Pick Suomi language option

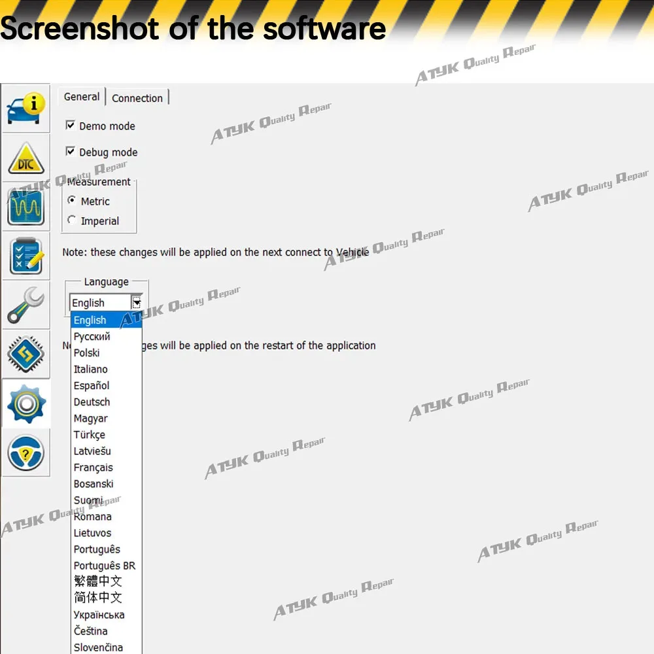pyautogui.click(x=107, y=500)
